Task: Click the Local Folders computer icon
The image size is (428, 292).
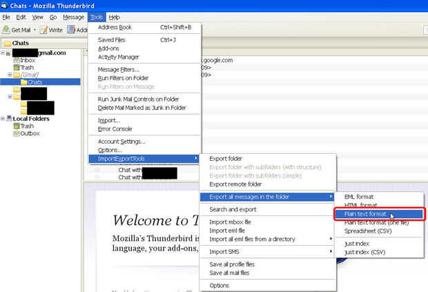Action: 9,118
